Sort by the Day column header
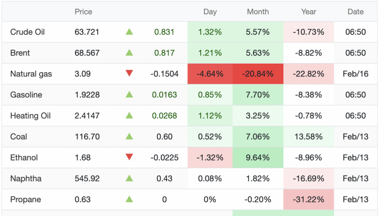Screen dimensions: 380x216 210,11
